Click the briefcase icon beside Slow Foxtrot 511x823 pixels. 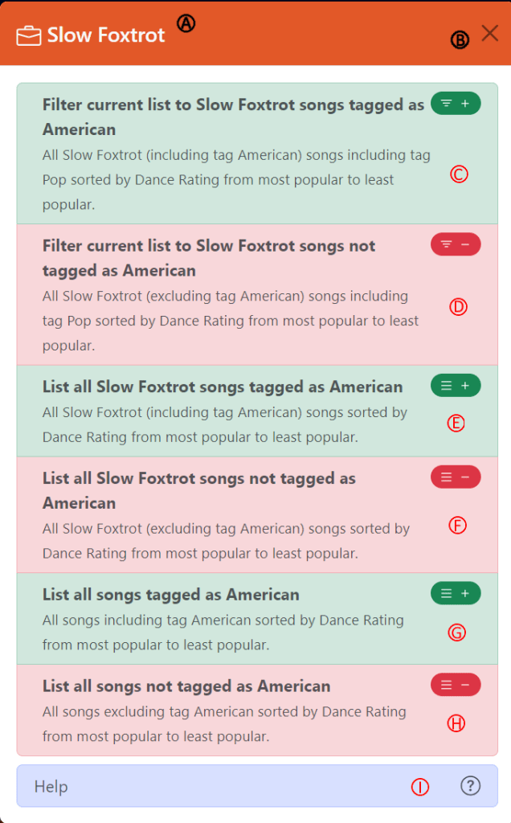(x=29, y=36)
